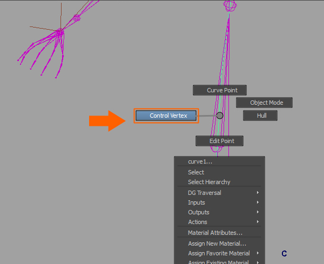Expand Assign Existing Material submenu

219,261
